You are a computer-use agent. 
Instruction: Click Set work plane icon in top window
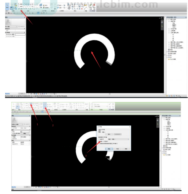coord(41,5)
